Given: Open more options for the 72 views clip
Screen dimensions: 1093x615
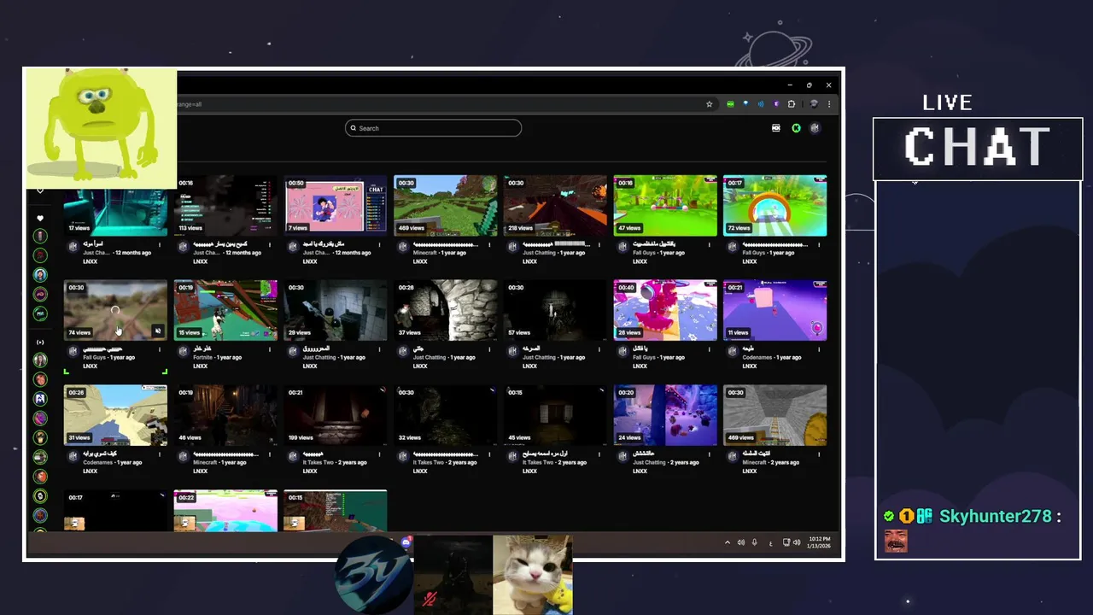Looking at the screenshot, I should (x=819, y=244).
